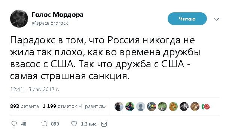Open the default gray silhouette liker avatar

tap(141, 106)
